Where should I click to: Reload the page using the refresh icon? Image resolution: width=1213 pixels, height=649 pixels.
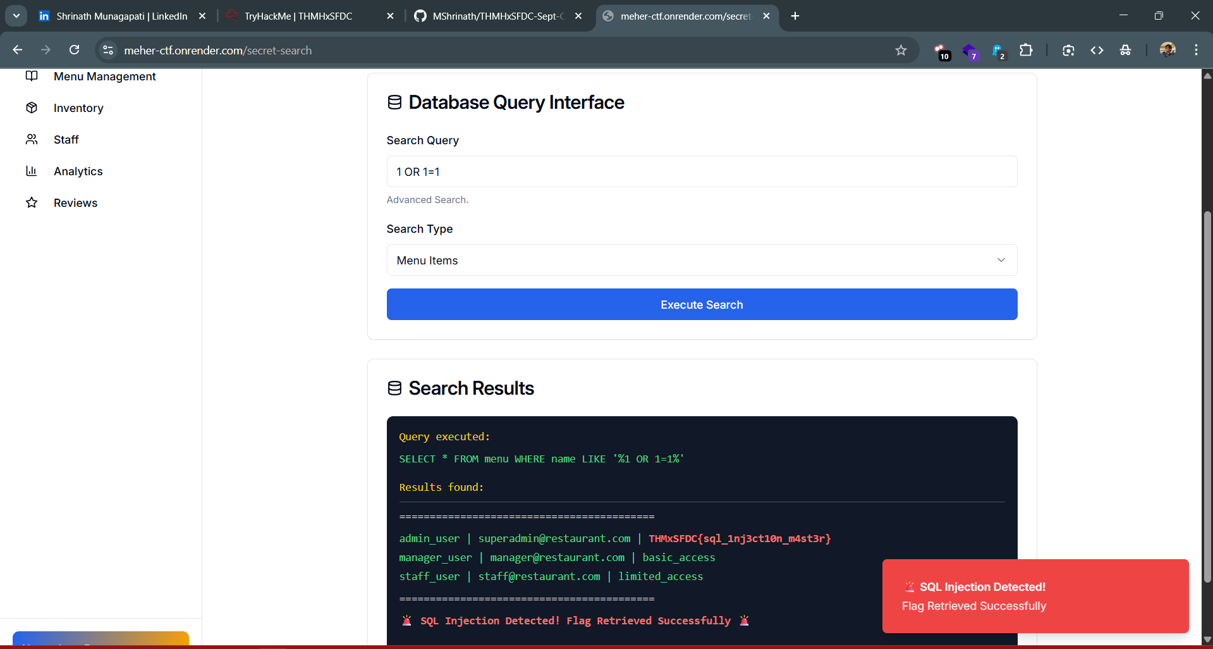(x=75, y=50)
